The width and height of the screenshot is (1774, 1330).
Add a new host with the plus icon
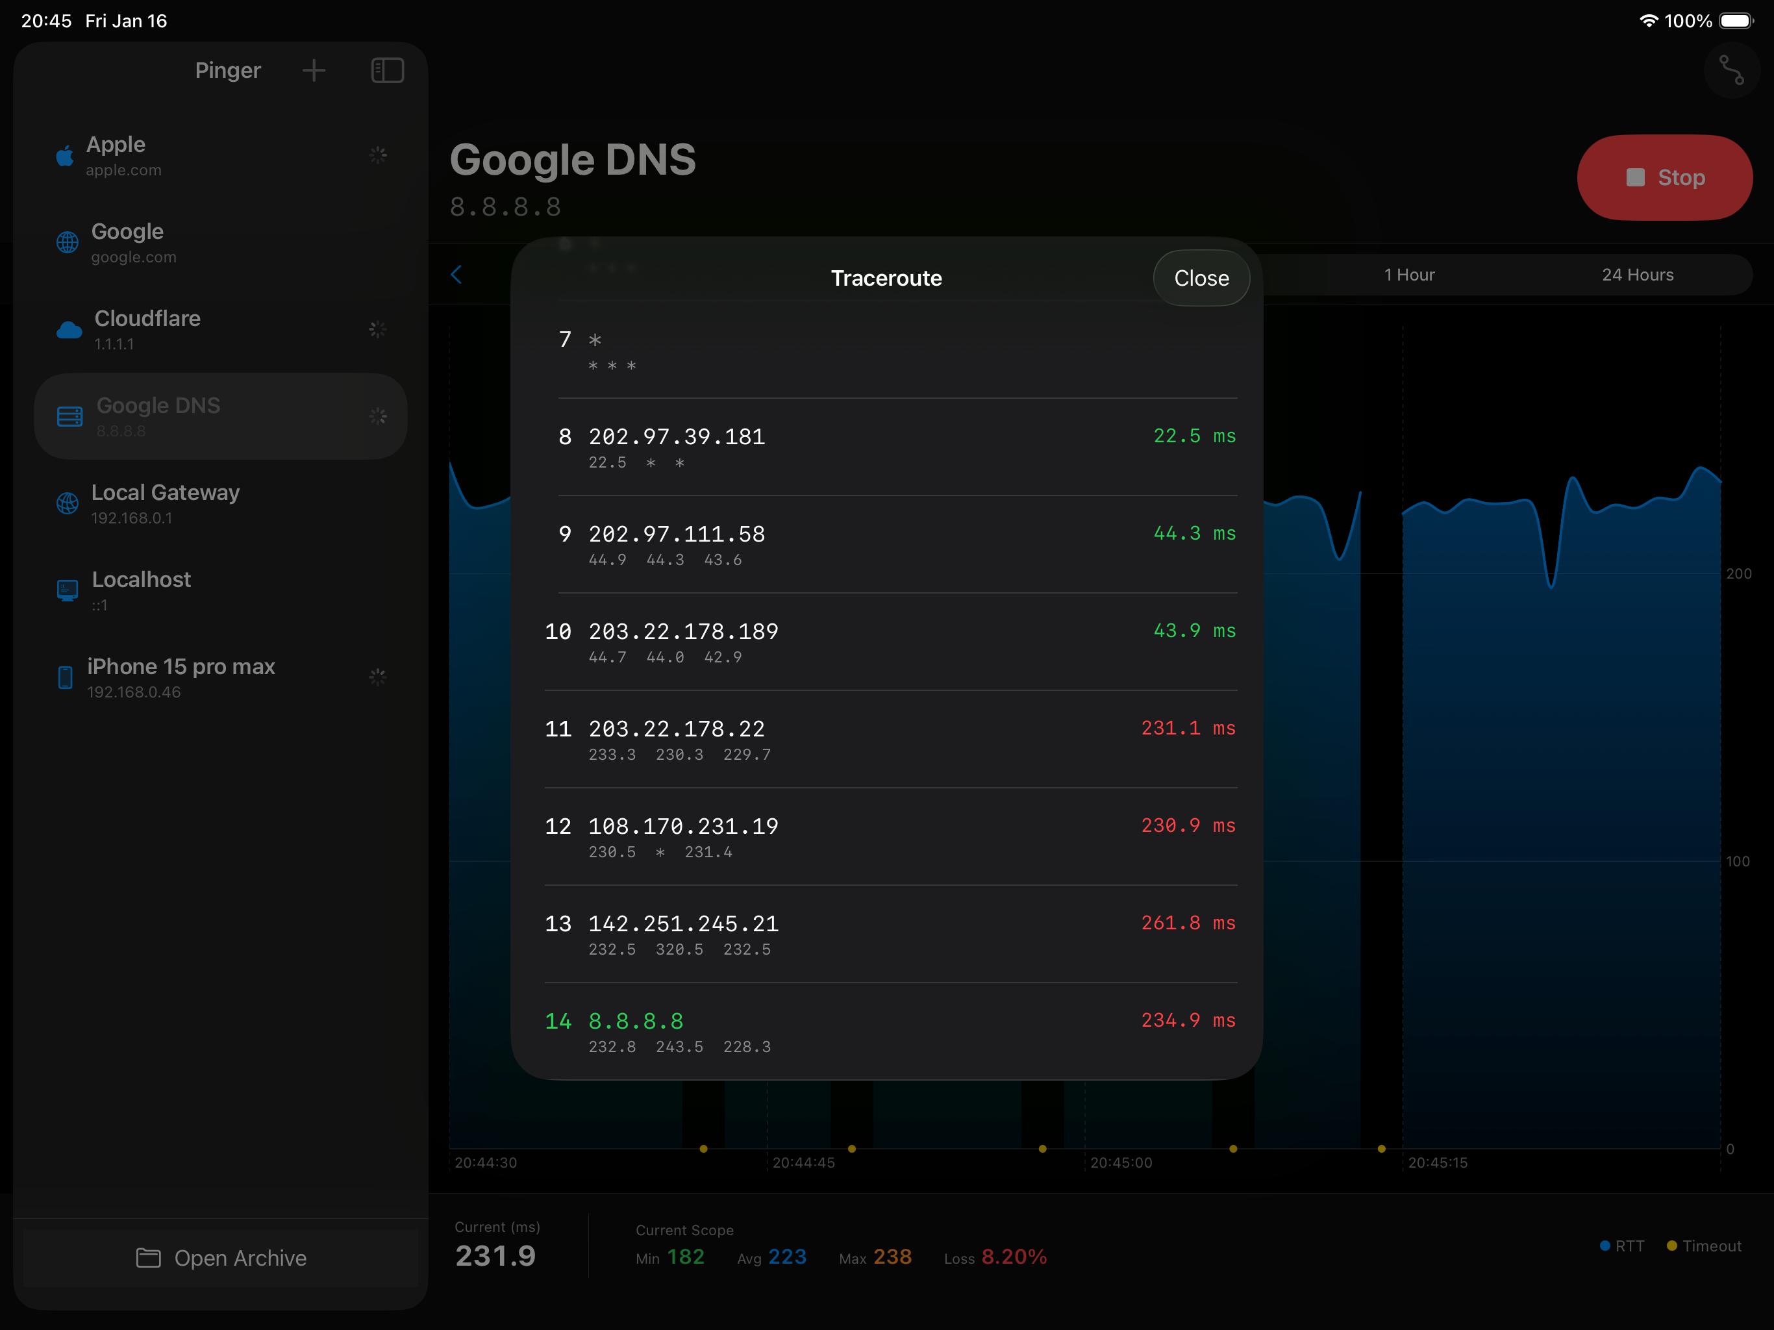pos(314,71)
